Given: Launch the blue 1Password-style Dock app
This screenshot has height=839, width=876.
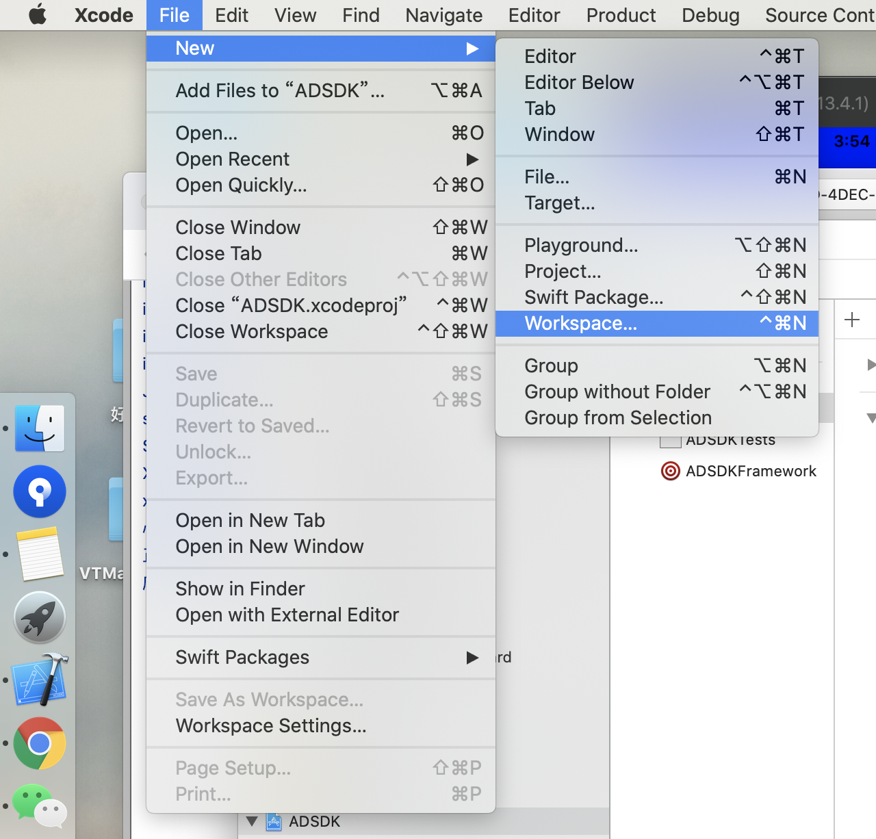Looking at the screenshot, I should [40, 491].
